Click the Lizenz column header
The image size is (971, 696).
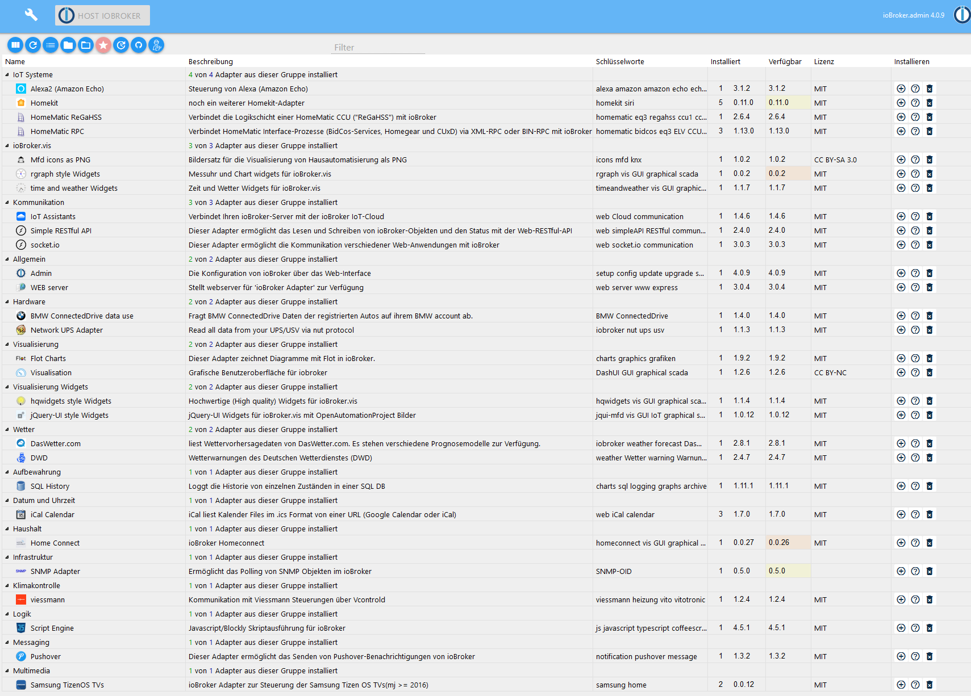click(x=824, y=62)
